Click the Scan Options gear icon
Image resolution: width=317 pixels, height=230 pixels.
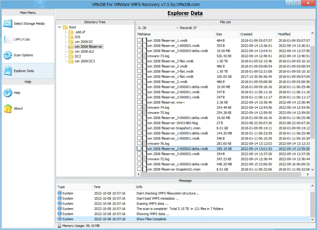point(8,55)
